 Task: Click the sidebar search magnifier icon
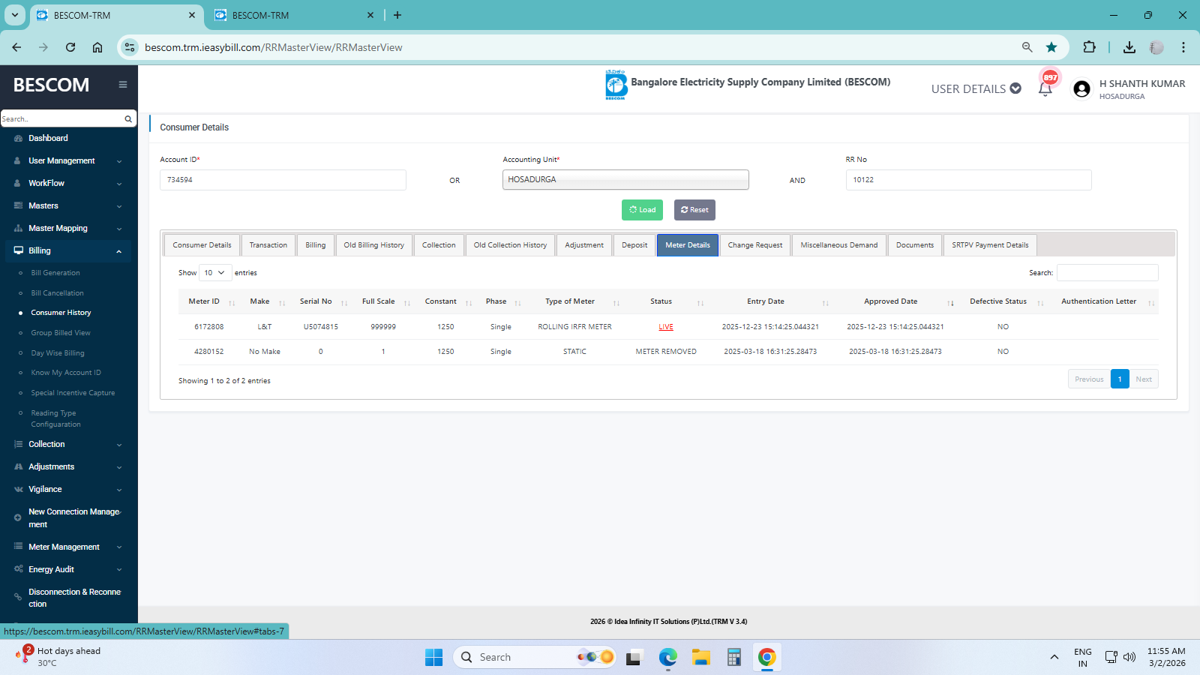click(128, 119)
